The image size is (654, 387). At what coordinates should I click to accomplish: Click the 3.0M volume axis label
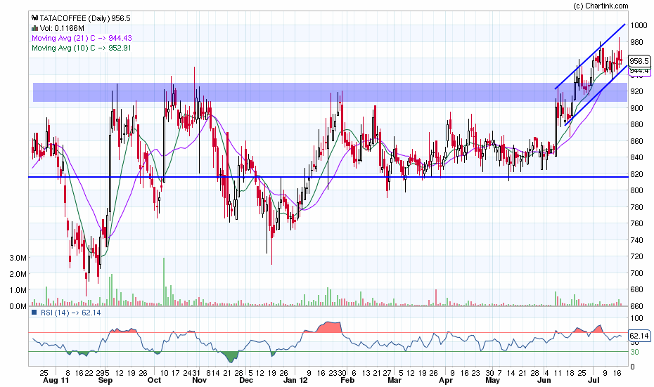click(x=18, y=258)
